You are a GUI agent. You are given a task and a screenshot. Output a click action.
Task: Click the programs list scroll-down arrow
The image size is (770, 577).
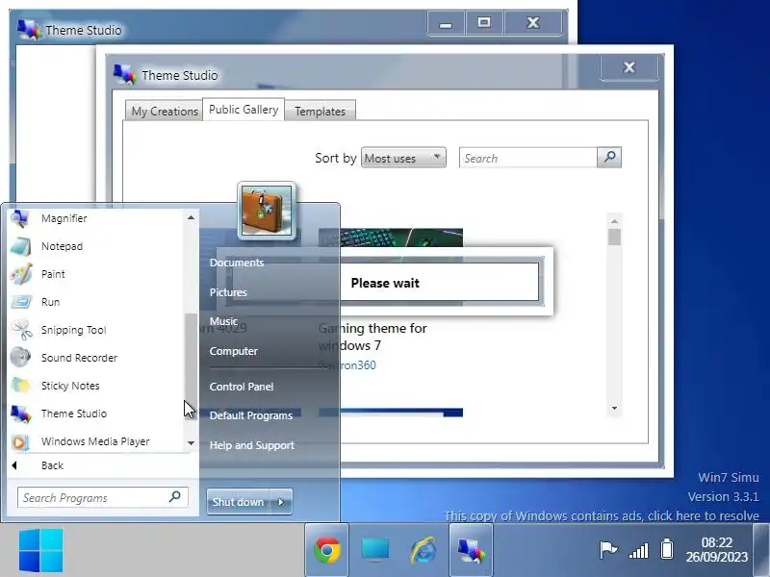click(x=191, y=443)
